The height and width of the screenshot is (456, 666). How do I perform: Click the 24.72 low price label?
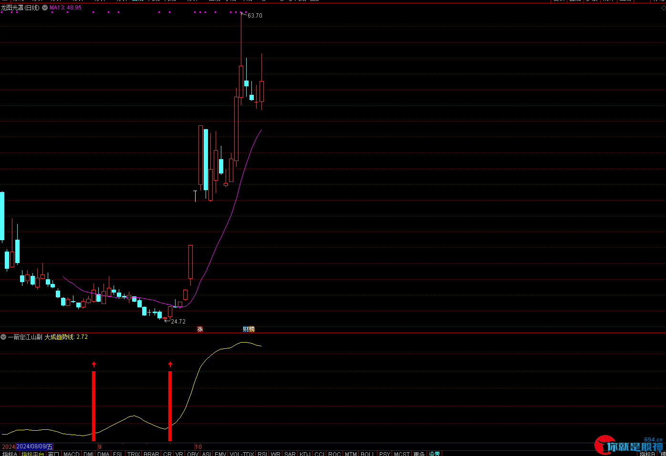point(178,322)
